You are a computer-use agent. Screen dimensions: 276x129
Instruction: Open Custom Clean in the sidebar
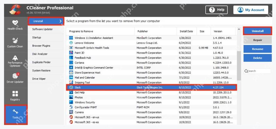point(15,43)
